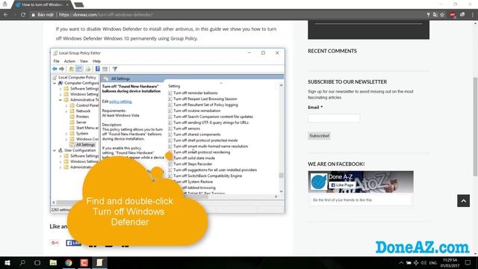Collapse the User Configuration tree node

coord(55,150)
